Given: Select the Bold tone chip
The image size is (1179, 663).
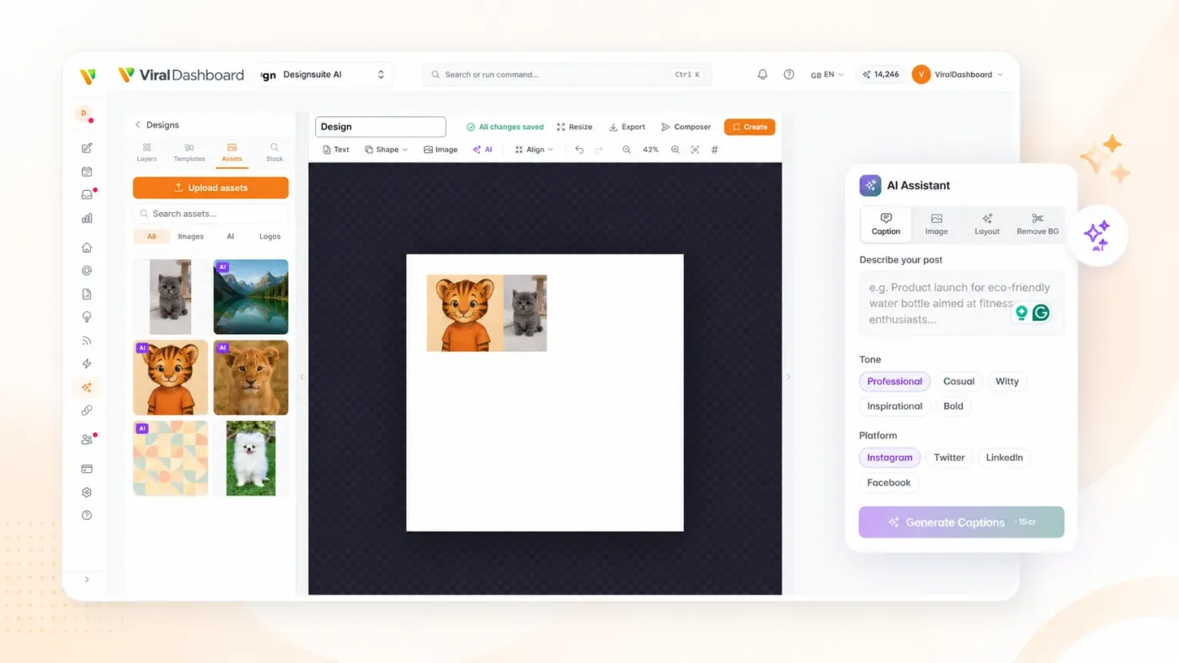Looking at the screenshot, I should pyautogui.click(x=953, y=406).
